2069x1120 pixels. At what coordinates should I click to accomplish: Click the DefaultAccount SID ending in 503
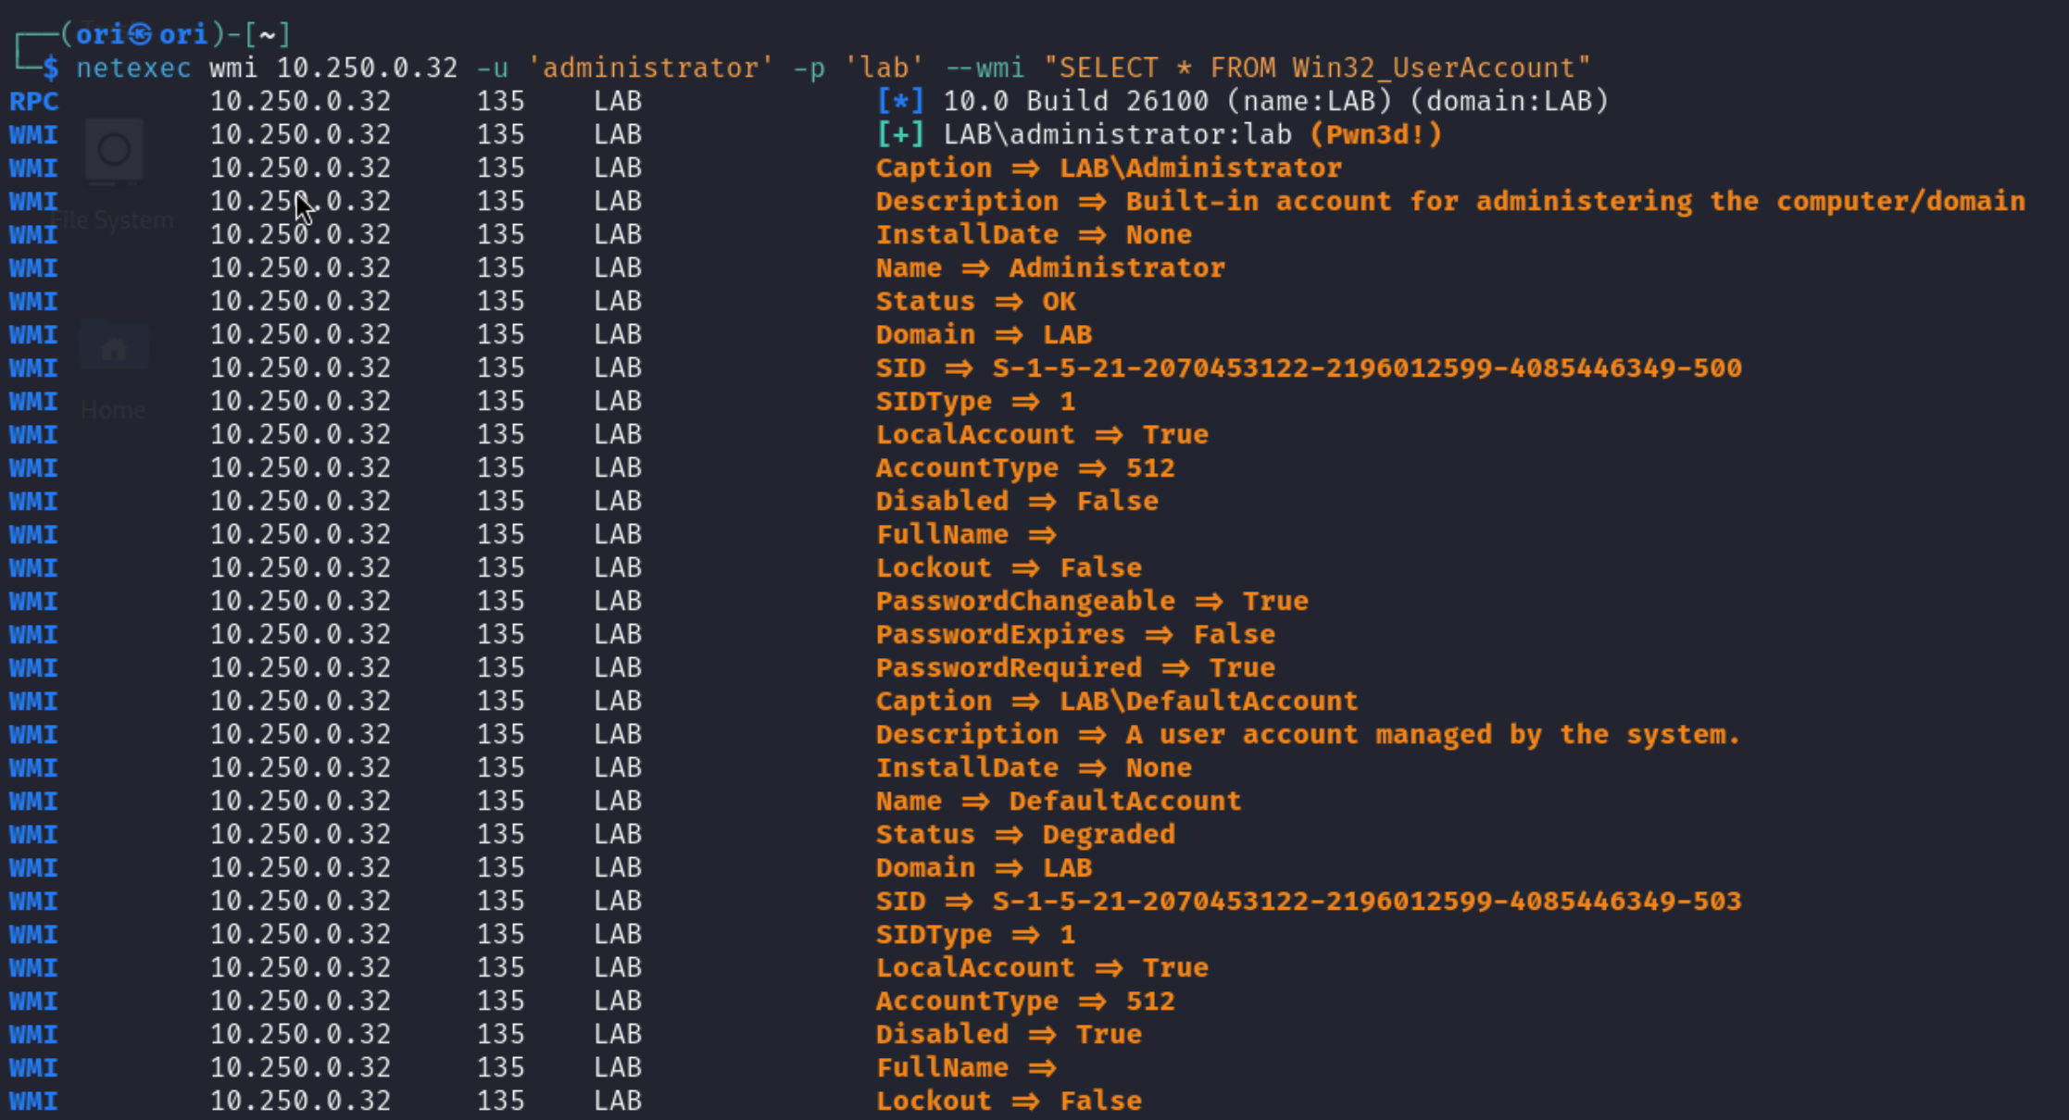click(1366, 901)
